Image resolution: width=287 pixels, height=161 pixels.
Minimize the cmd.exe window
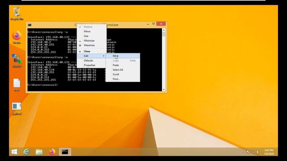(148, 24)
